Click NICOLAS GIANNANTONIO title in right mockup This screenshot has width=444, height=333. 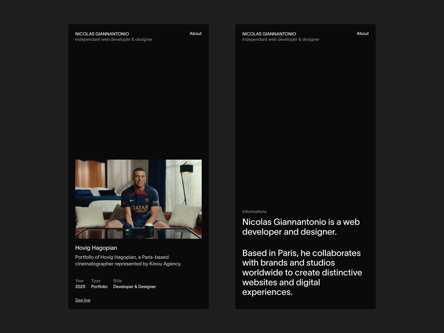click(x=269, y=34)
